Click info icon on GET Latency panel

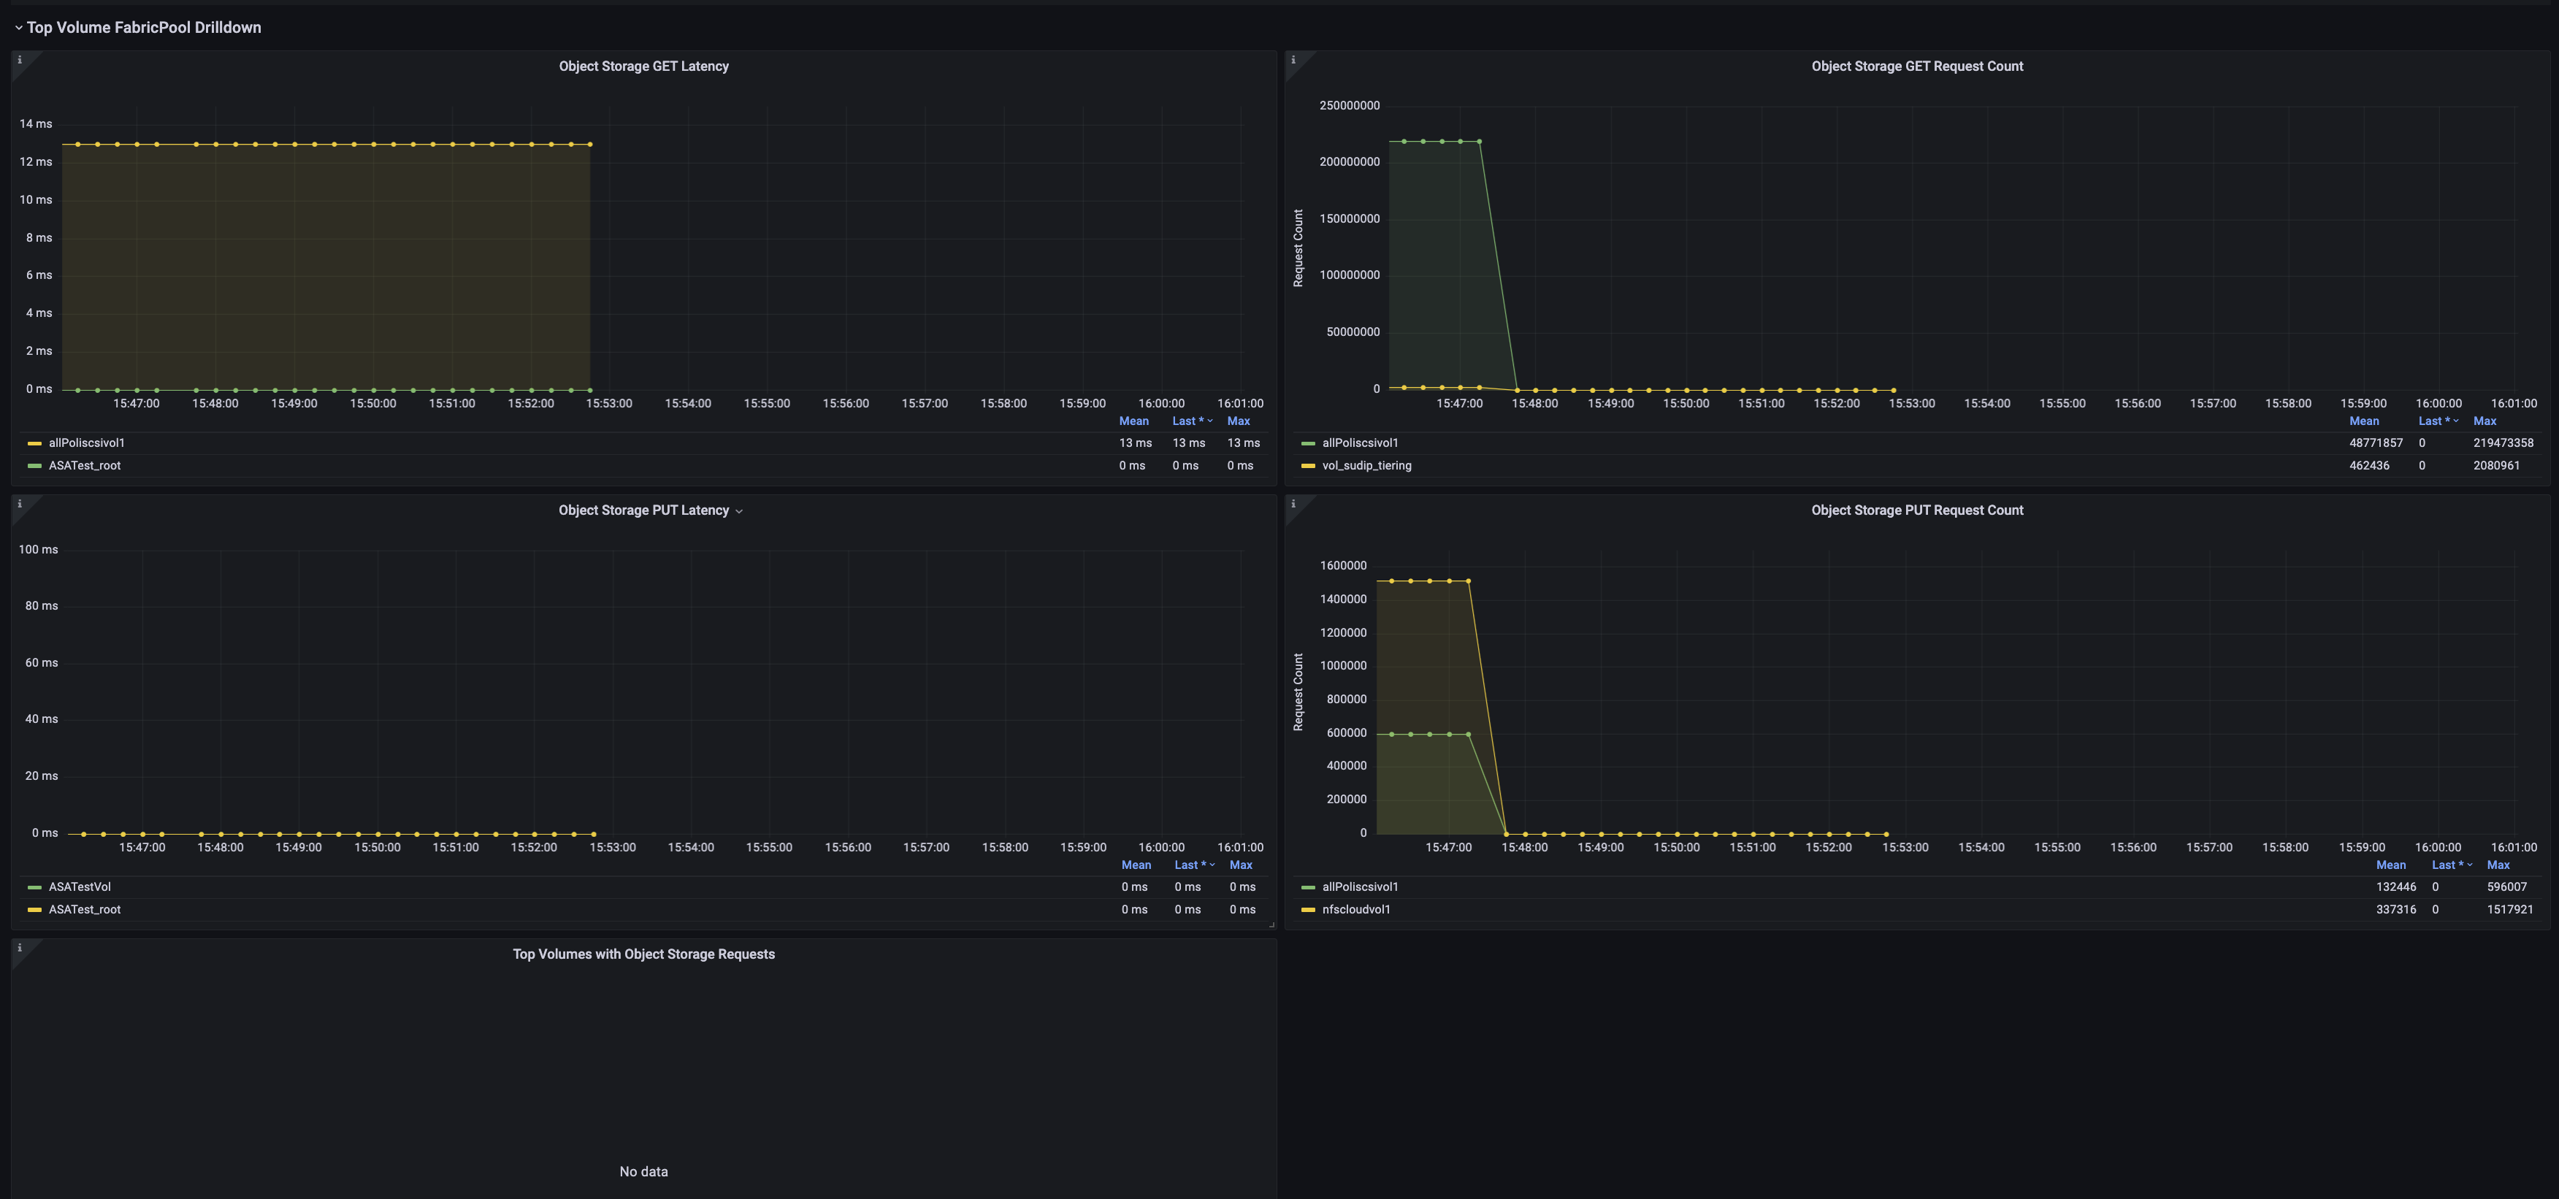(x=19, y=61)
